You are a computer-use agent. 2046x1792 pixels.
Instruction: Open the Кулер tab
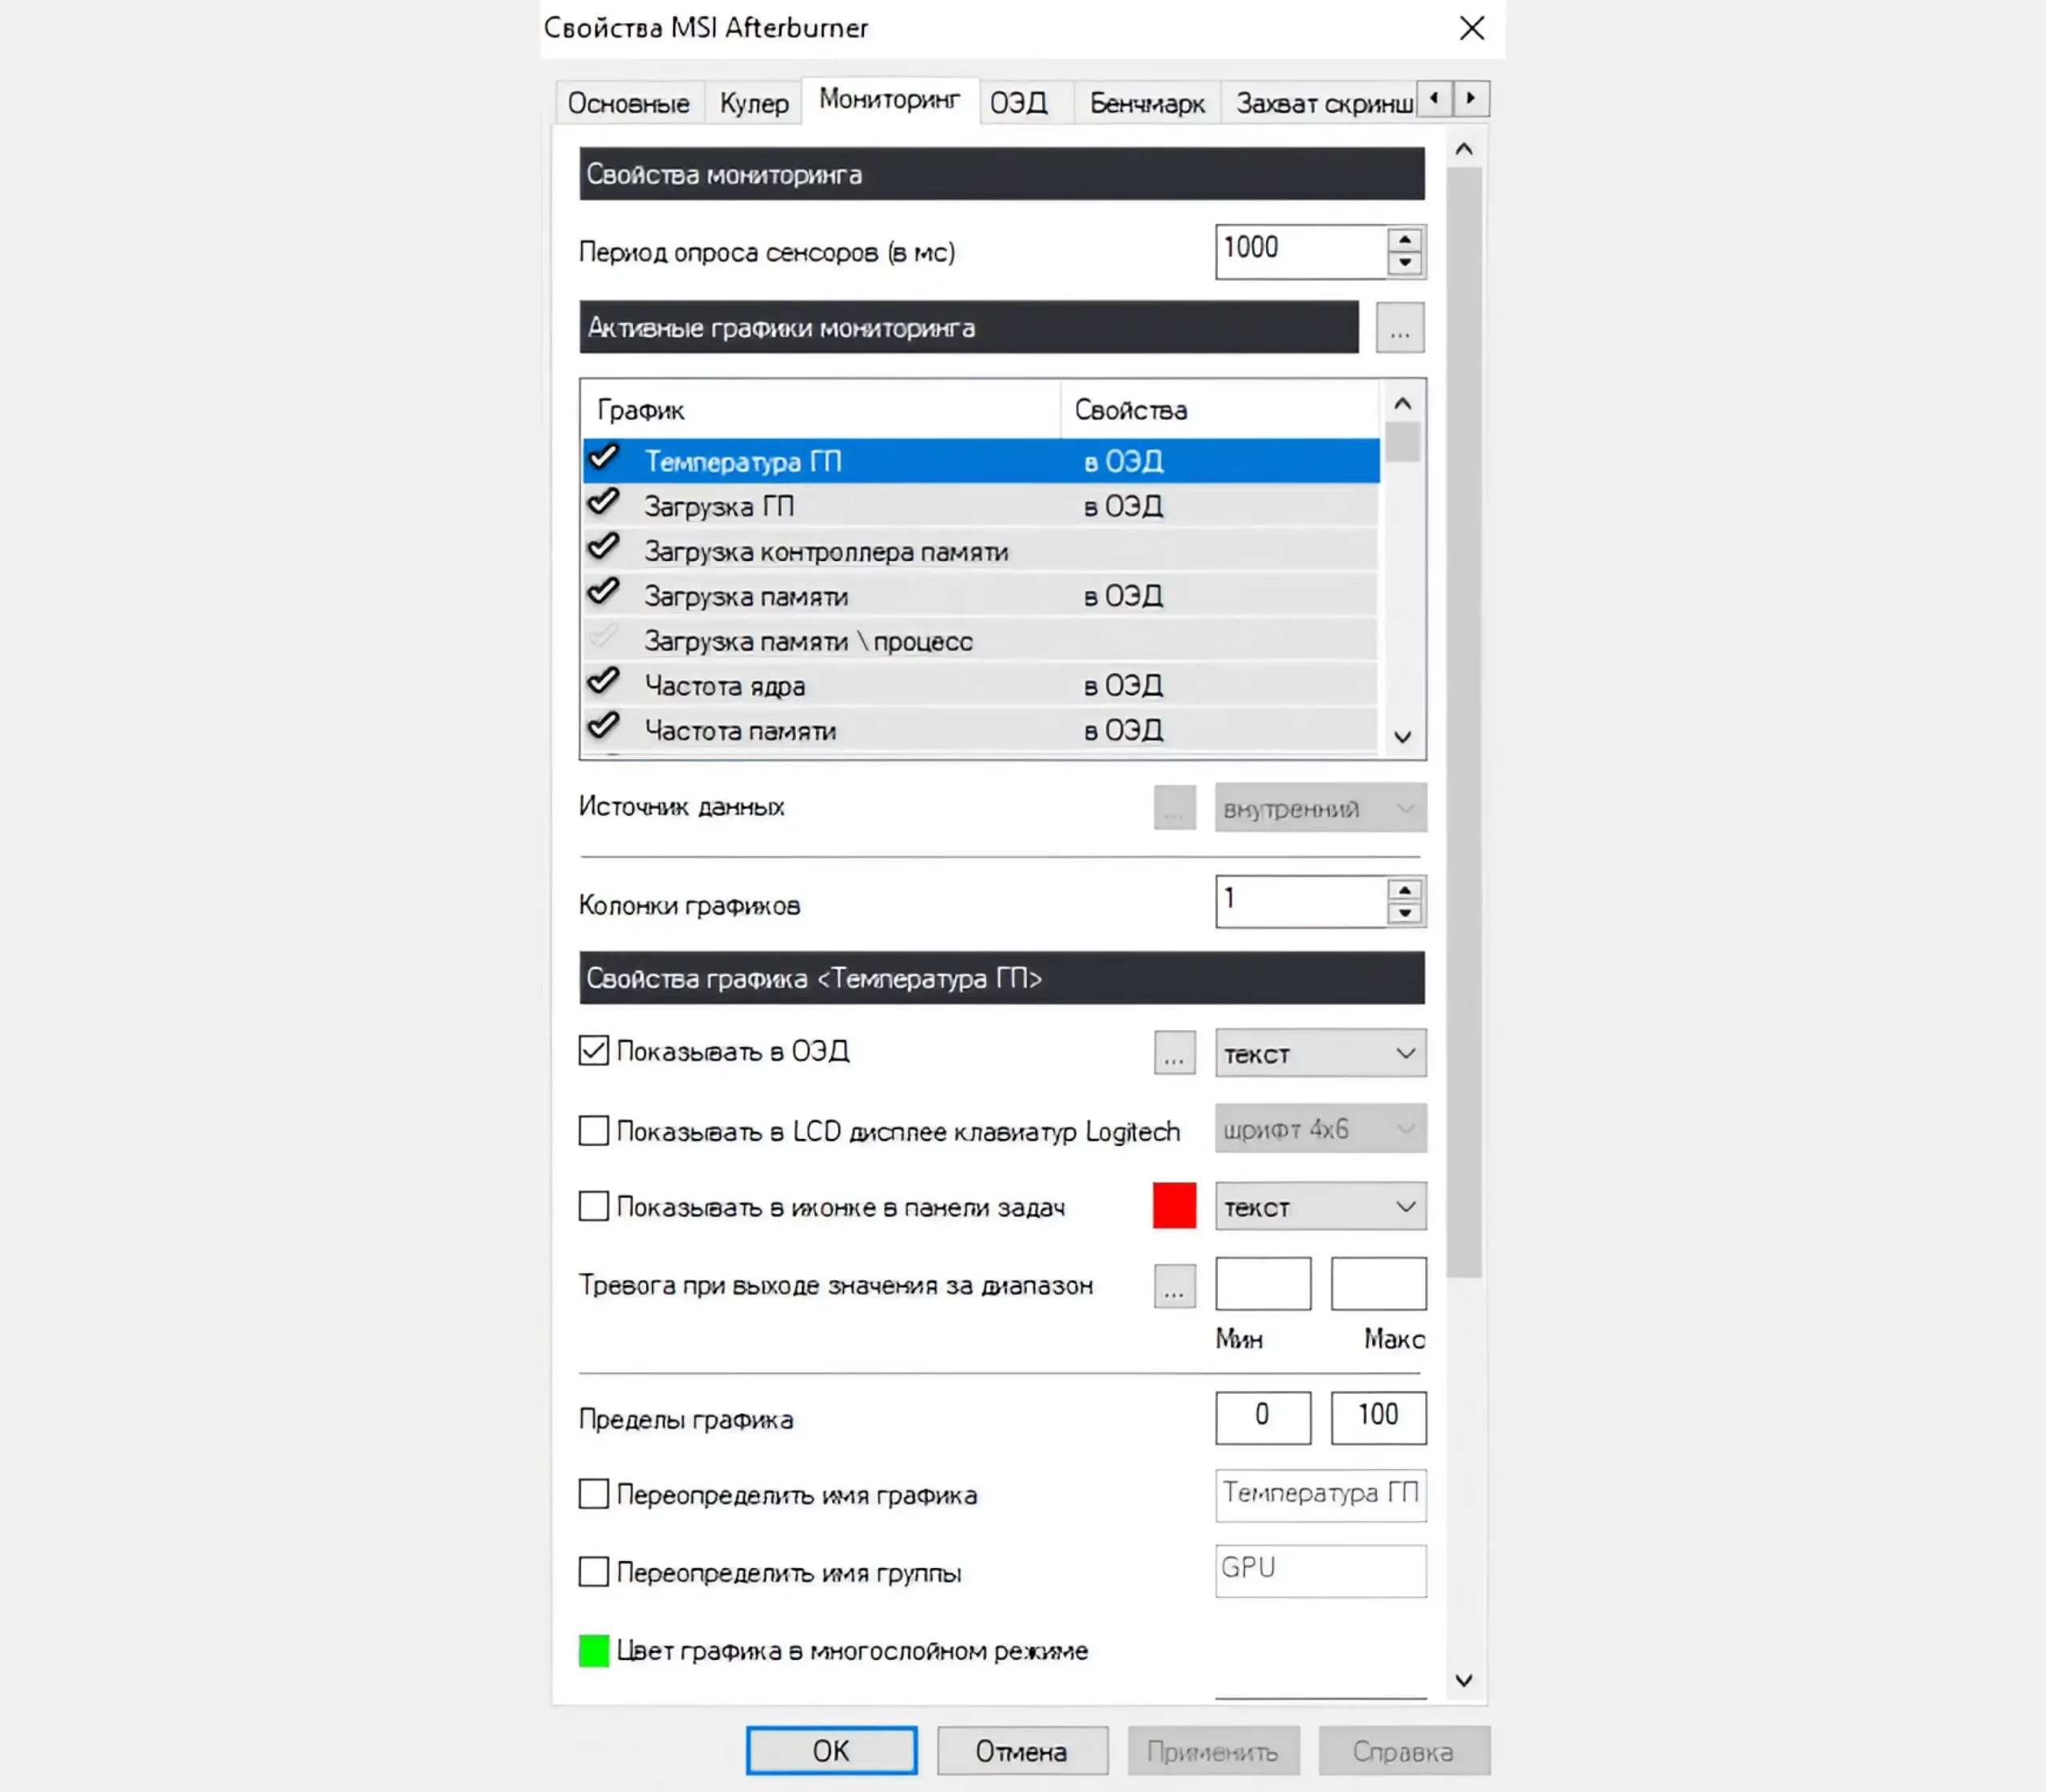pos(753,103)
